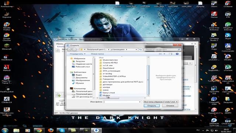Click the refresh button beside address bar

(140, 50)
